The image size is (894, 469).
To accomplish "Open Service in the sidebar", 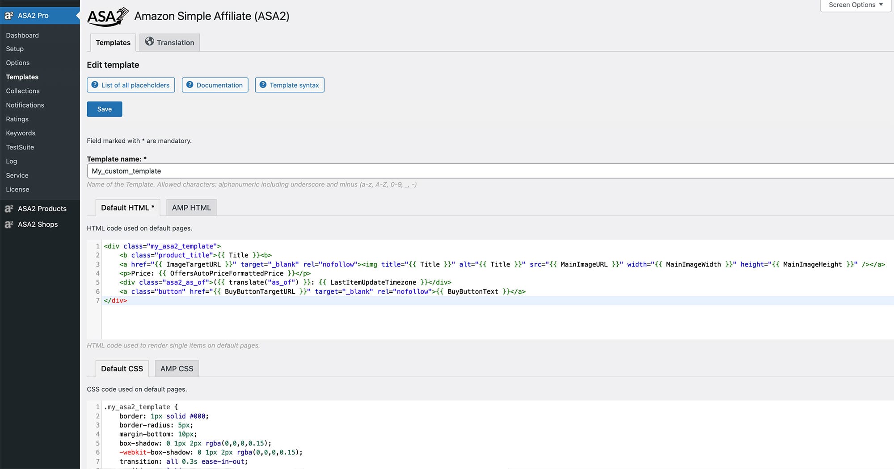I will (17, 175).
